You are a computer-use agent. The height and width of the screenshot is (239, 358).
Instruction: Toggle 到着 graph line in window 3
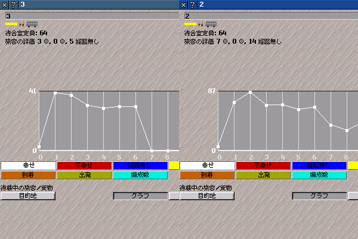point(28,175)
